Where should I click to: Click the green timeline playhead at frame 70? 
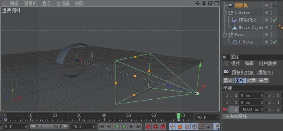[178, 116]
